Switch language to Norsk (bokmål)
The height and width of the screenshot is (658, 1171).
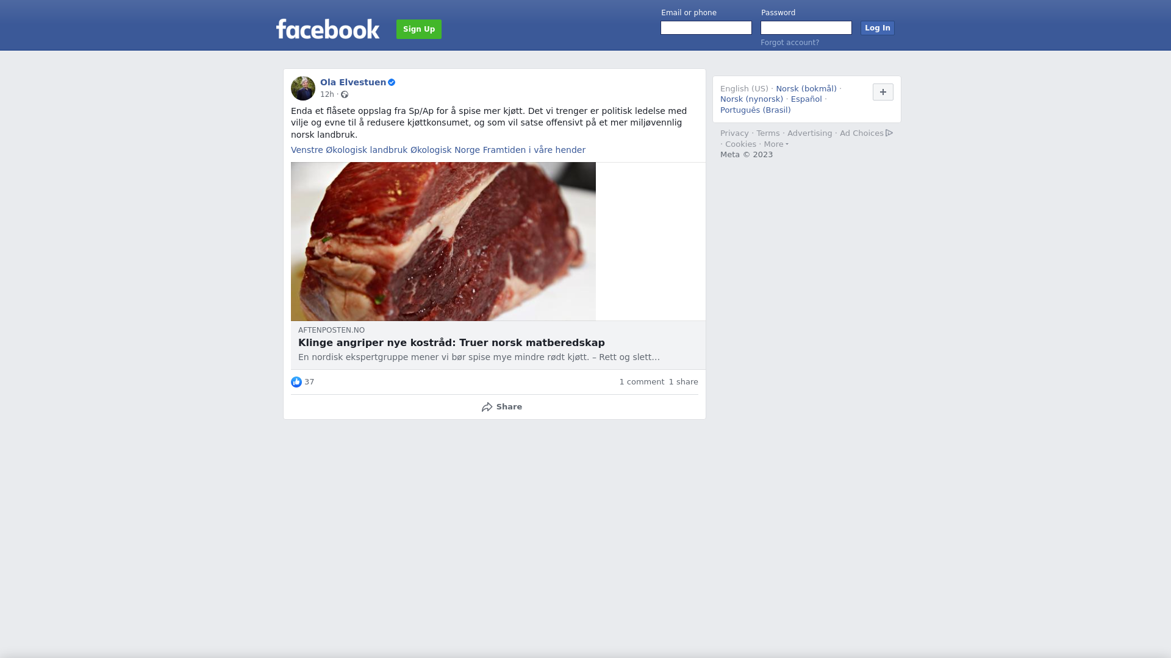tap(806, 89)
